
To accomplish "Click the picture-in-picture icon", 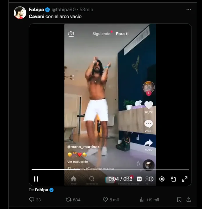I will tap(173, 179).
